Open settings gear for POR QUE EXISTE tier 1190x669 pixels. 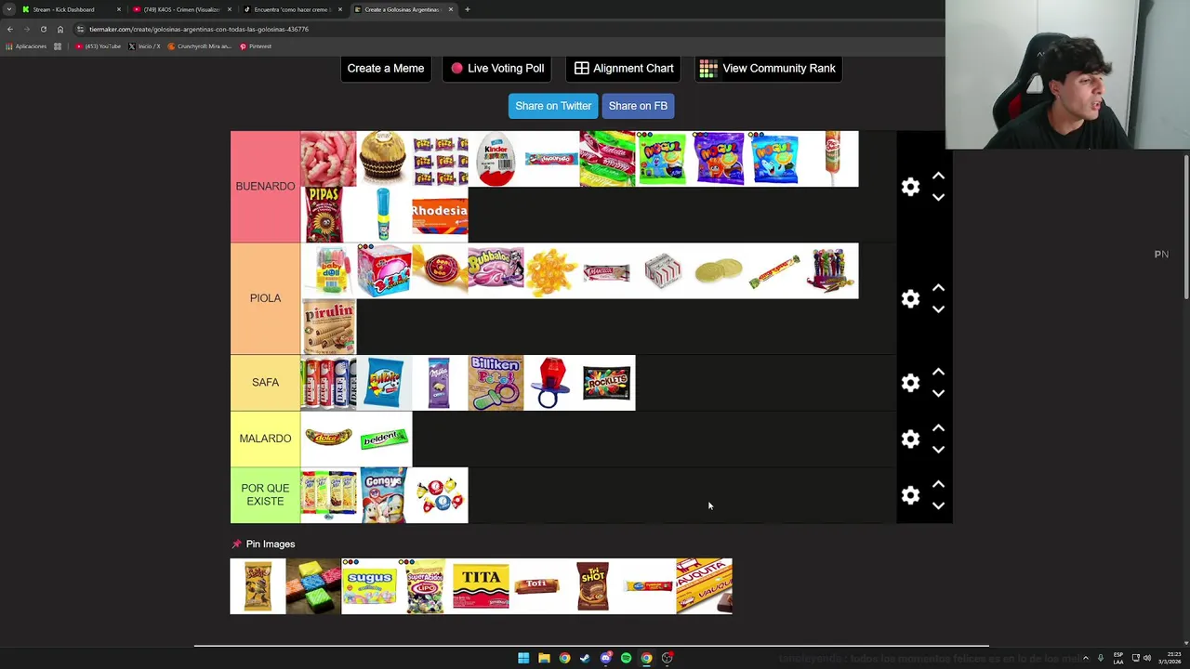click(910, 495)
